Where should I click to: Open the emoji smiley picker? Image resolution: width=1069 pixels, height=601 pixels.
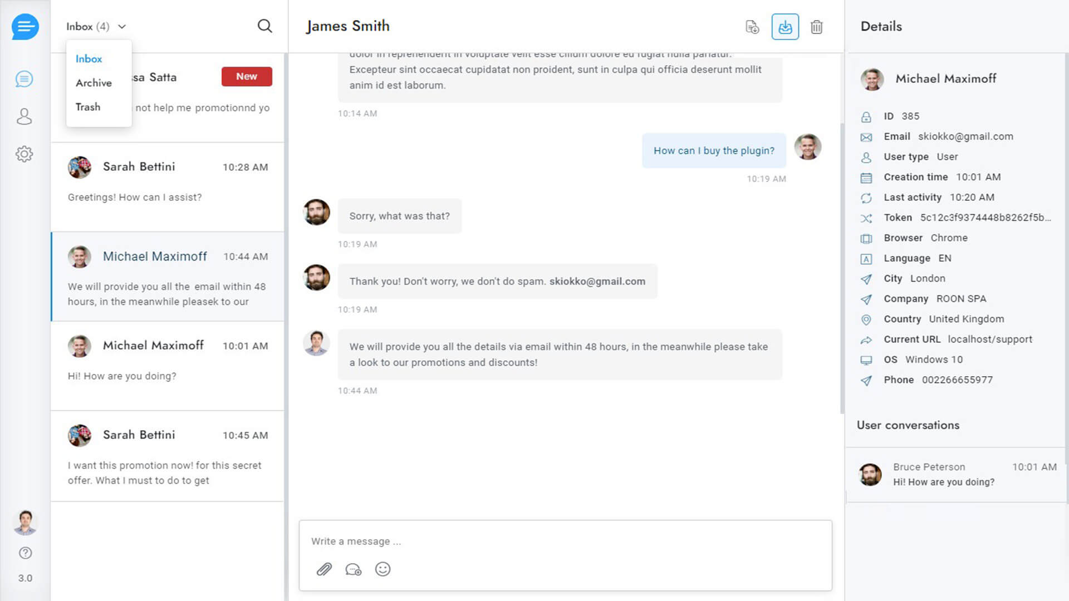pos(383,569)
